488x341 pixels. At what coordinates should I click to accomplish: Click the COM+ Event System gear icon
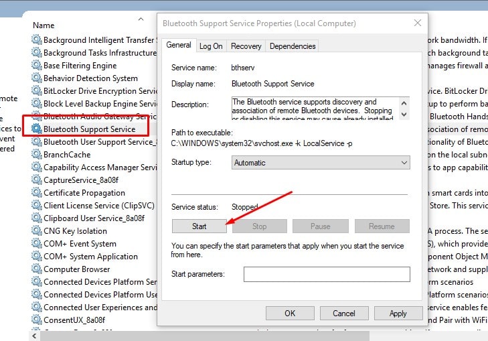click(x=36, y=244)
